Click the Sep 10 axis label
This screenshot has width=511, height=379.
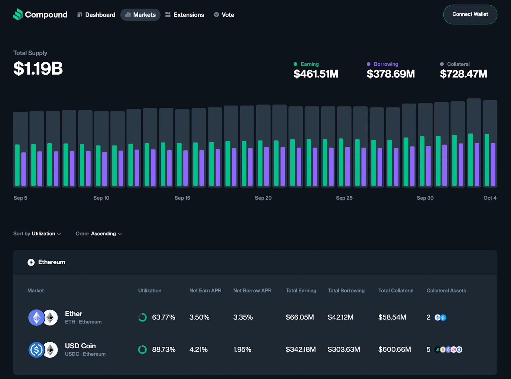(101, 198)
